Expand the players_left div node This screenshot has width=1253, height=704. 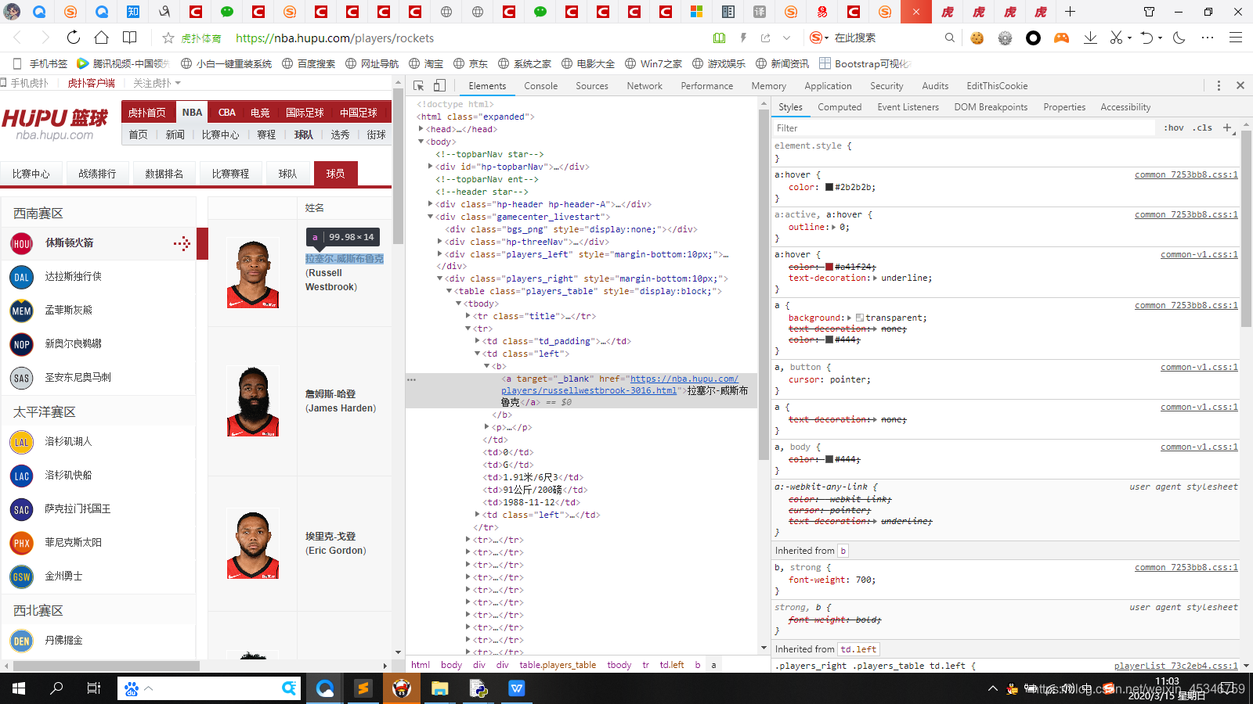440,254
